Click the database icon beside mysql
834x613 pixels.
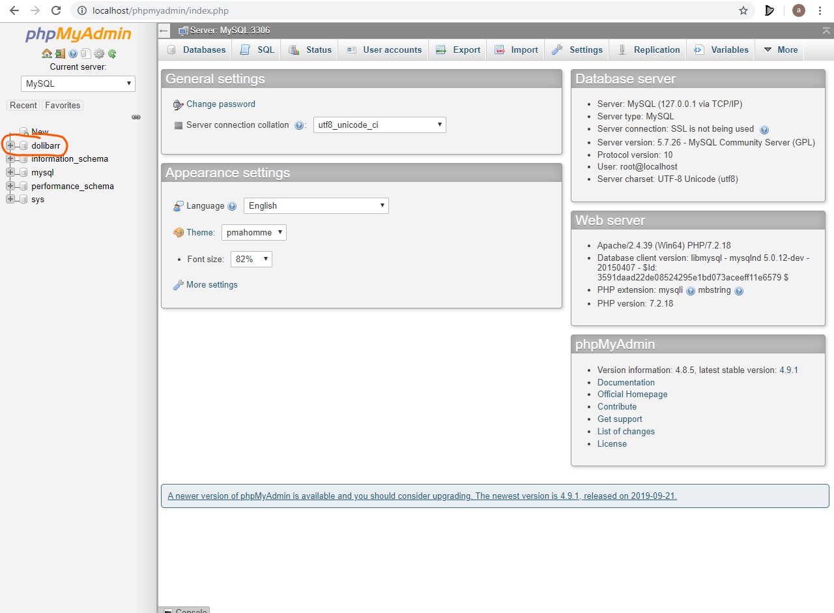[x=23, y=173]
